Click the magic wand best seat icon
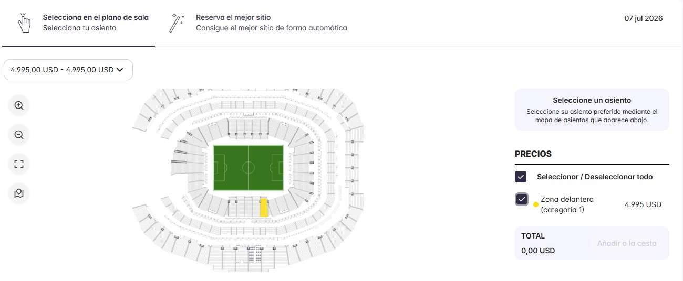 click(x=176, y=23)
